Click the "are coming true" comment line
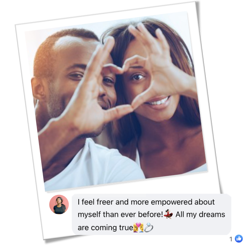 coord(105,228)
